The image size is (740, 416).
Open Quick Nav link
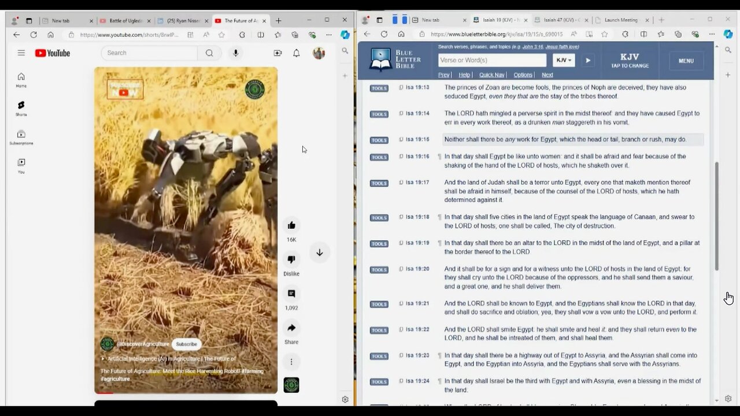tap(492, 75)
